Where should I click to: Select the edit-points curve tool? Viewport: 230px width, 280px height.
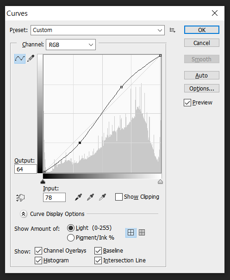(20, 59)
